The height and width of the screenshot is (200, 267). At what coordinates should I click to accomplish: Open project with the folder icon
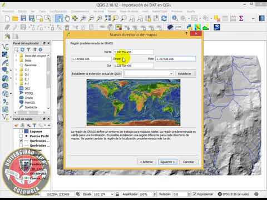coord(15,18)
